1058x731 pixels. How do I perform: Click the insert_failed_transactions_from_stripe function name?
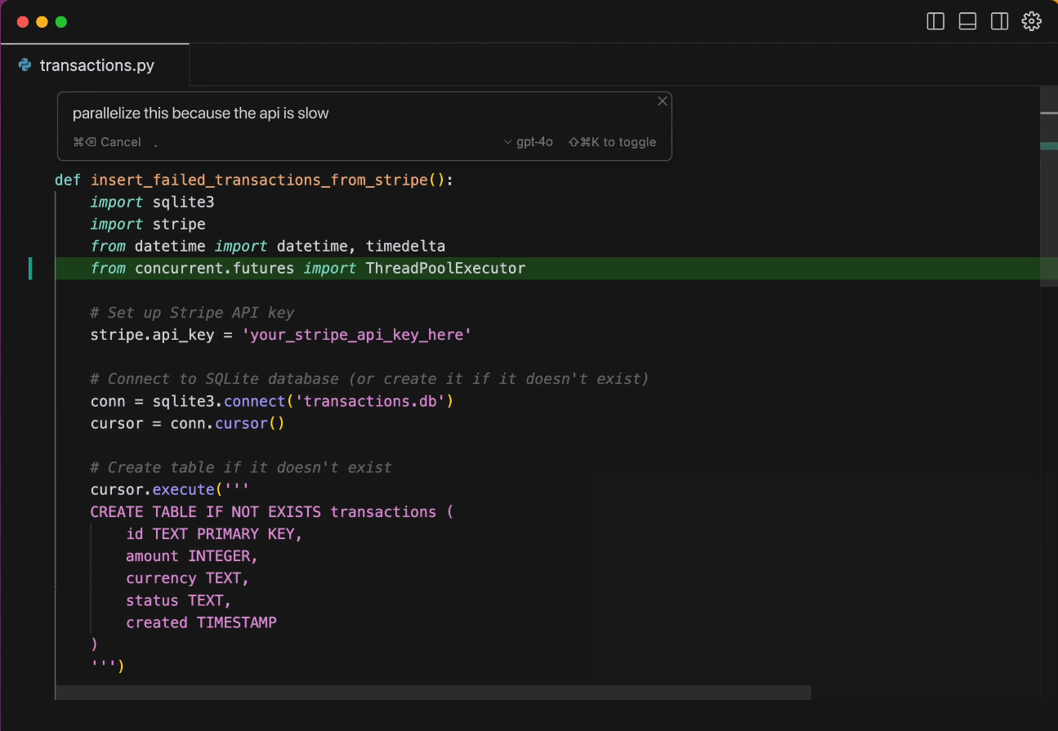[259, 180]
